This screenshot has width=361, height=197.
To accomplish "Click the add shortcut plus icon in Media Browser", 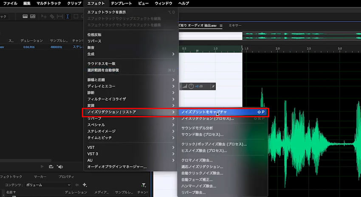I will [85, 185].
